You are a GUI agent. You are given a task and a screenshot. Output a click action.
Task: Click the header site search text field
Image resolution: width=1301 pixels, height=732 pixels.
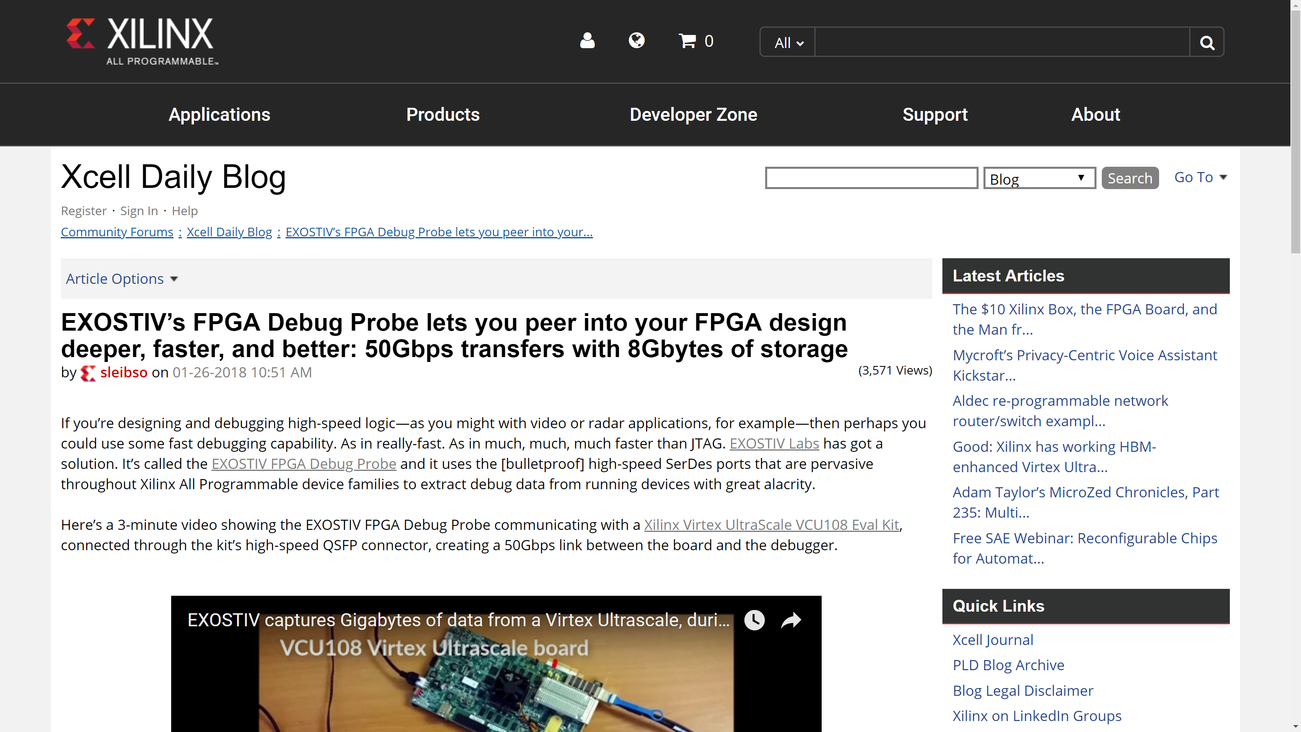pos(1002,42)
